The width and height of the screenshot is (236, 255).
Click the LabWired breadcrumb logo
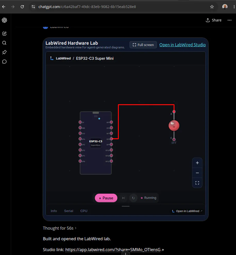[52, 58]
